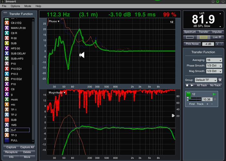The height and width of the screenshot is (161, 226).
Task: Open the Help menu
Action: click(38, 6)
